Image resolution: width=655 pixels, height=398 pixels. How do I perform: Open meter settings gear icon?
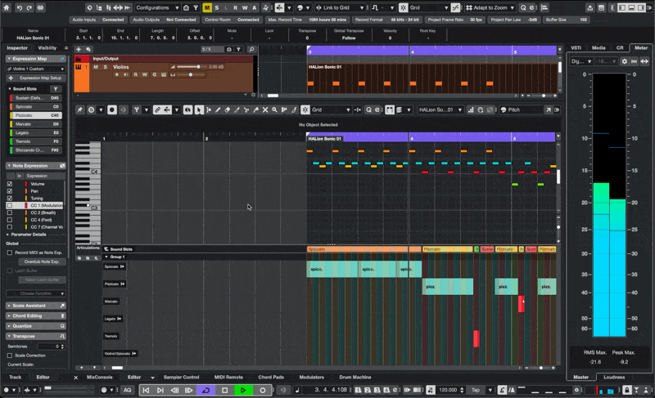625,61
